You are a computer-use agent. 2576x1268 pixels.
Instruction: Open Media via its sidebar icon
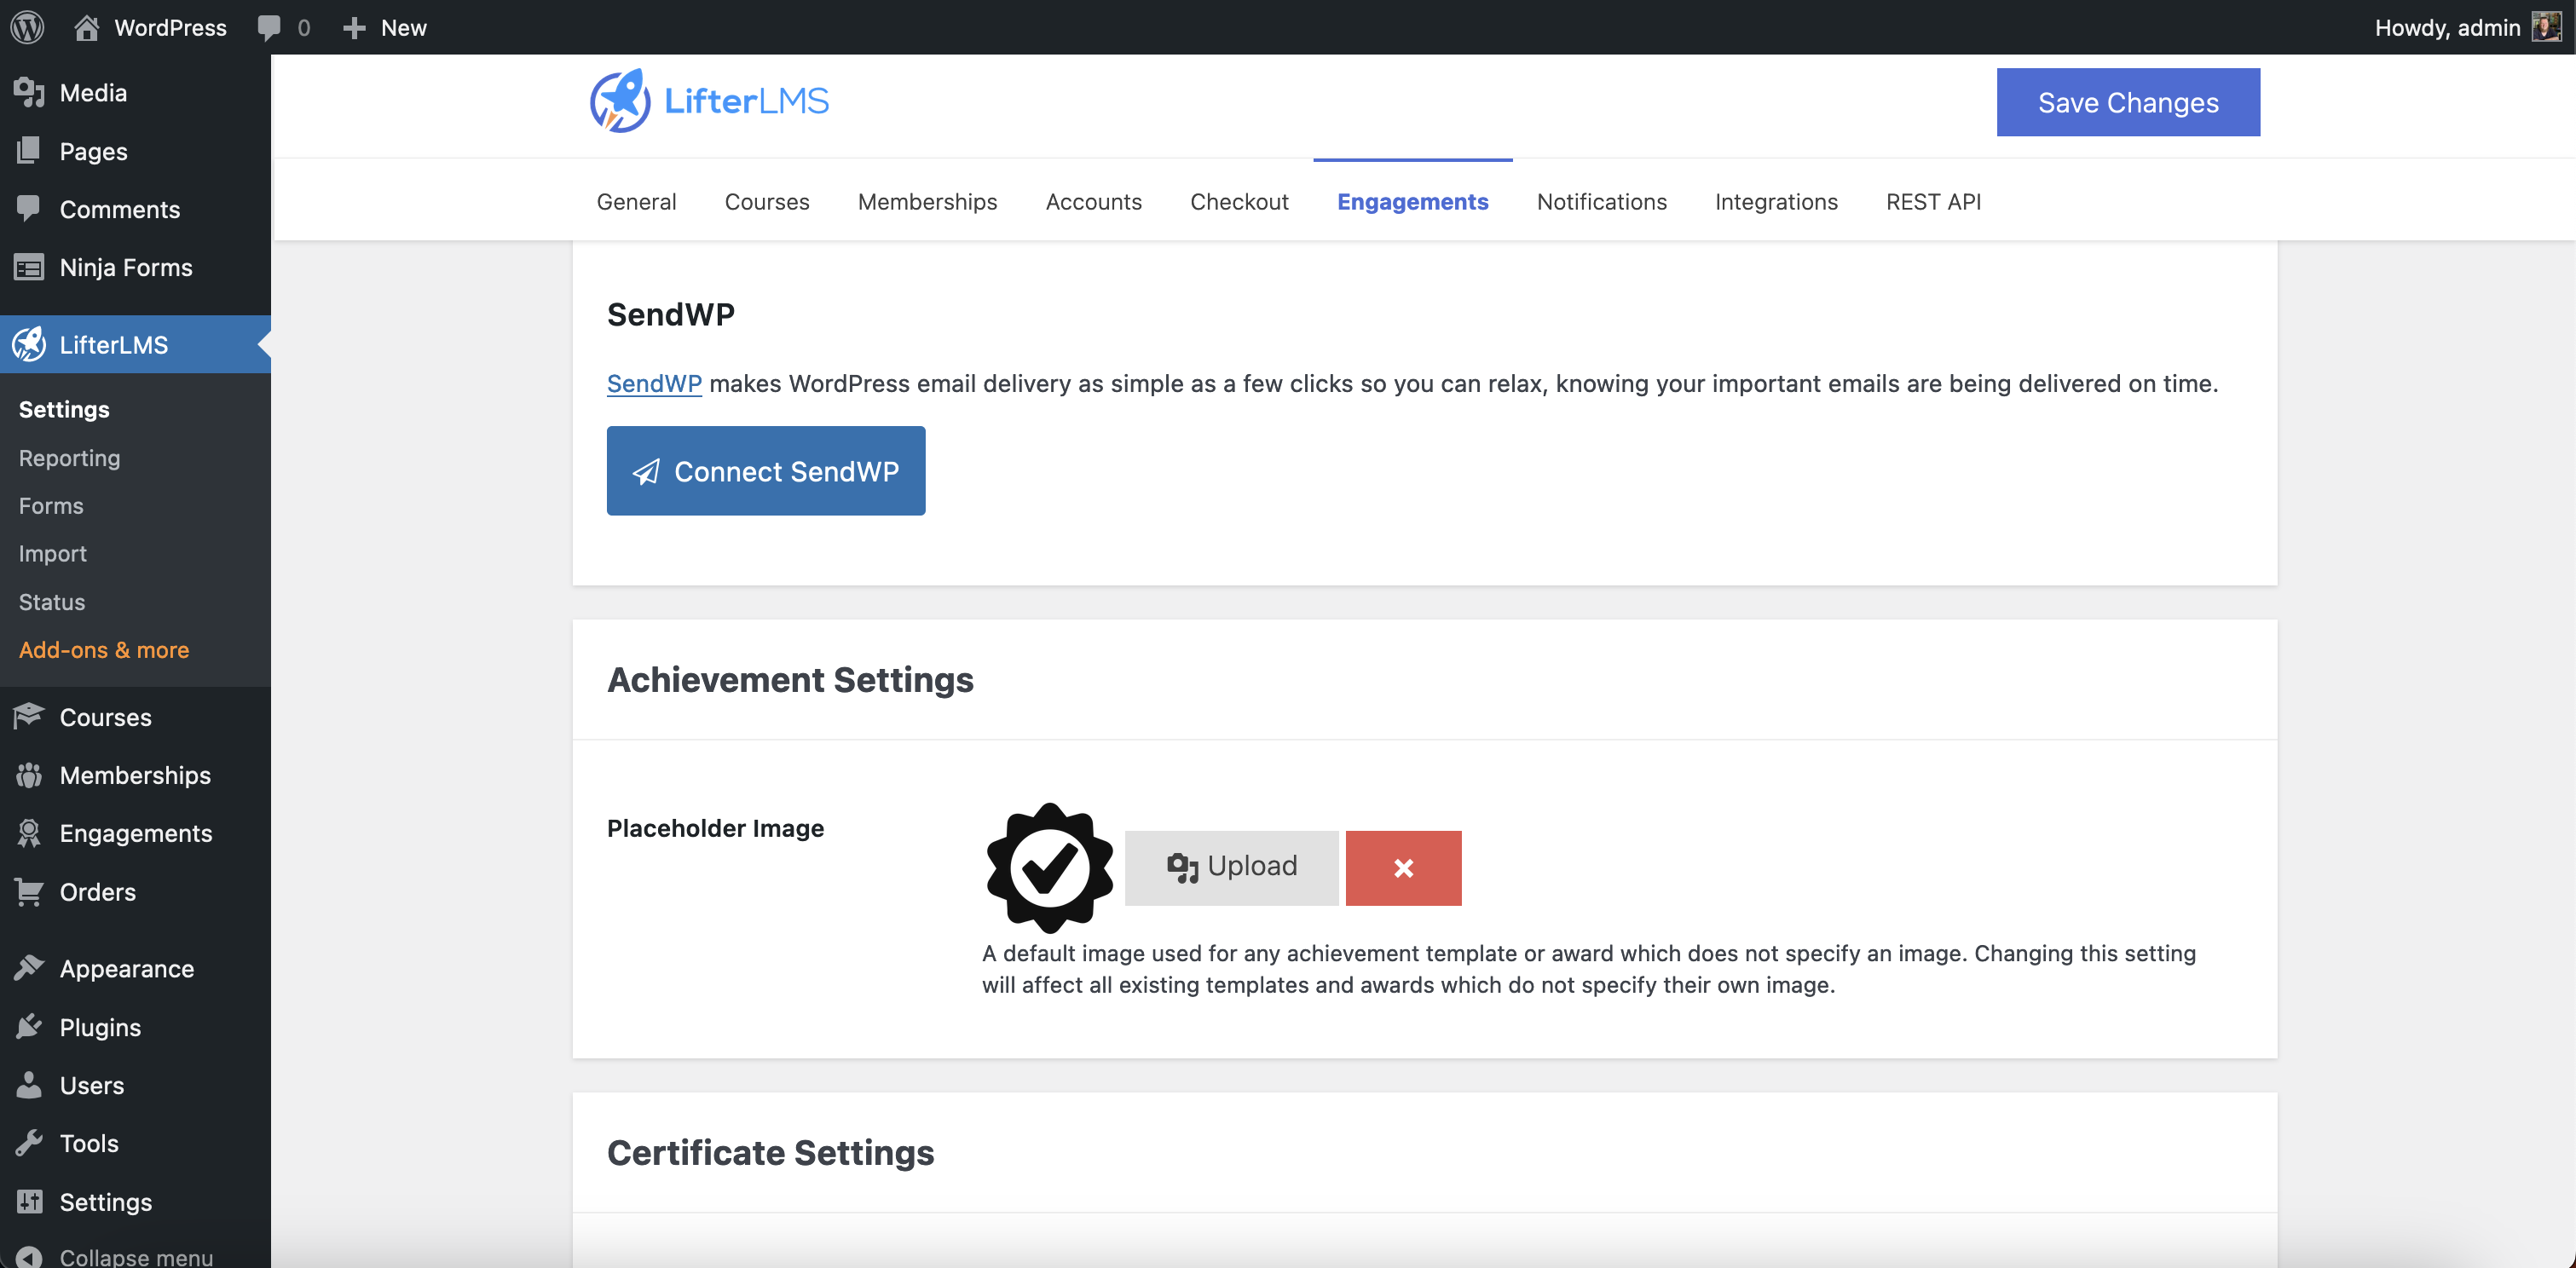(x=29, y=92)
